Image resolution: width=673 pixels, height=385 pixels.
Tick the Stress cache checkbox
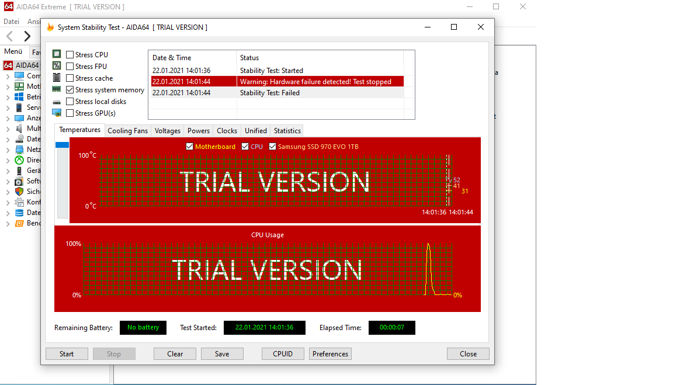click(x=70, y=78)
